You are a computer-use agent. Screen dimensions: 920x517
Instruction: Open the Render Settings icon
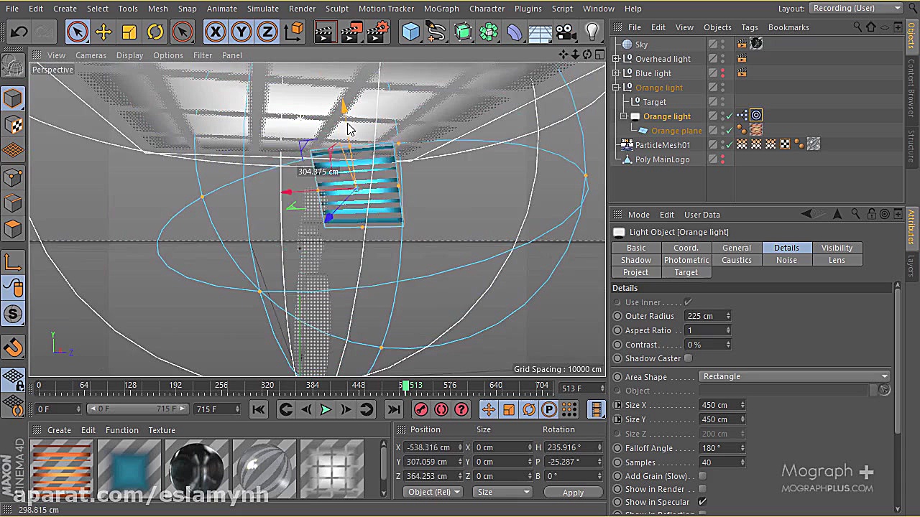click(x=376, y=32)
